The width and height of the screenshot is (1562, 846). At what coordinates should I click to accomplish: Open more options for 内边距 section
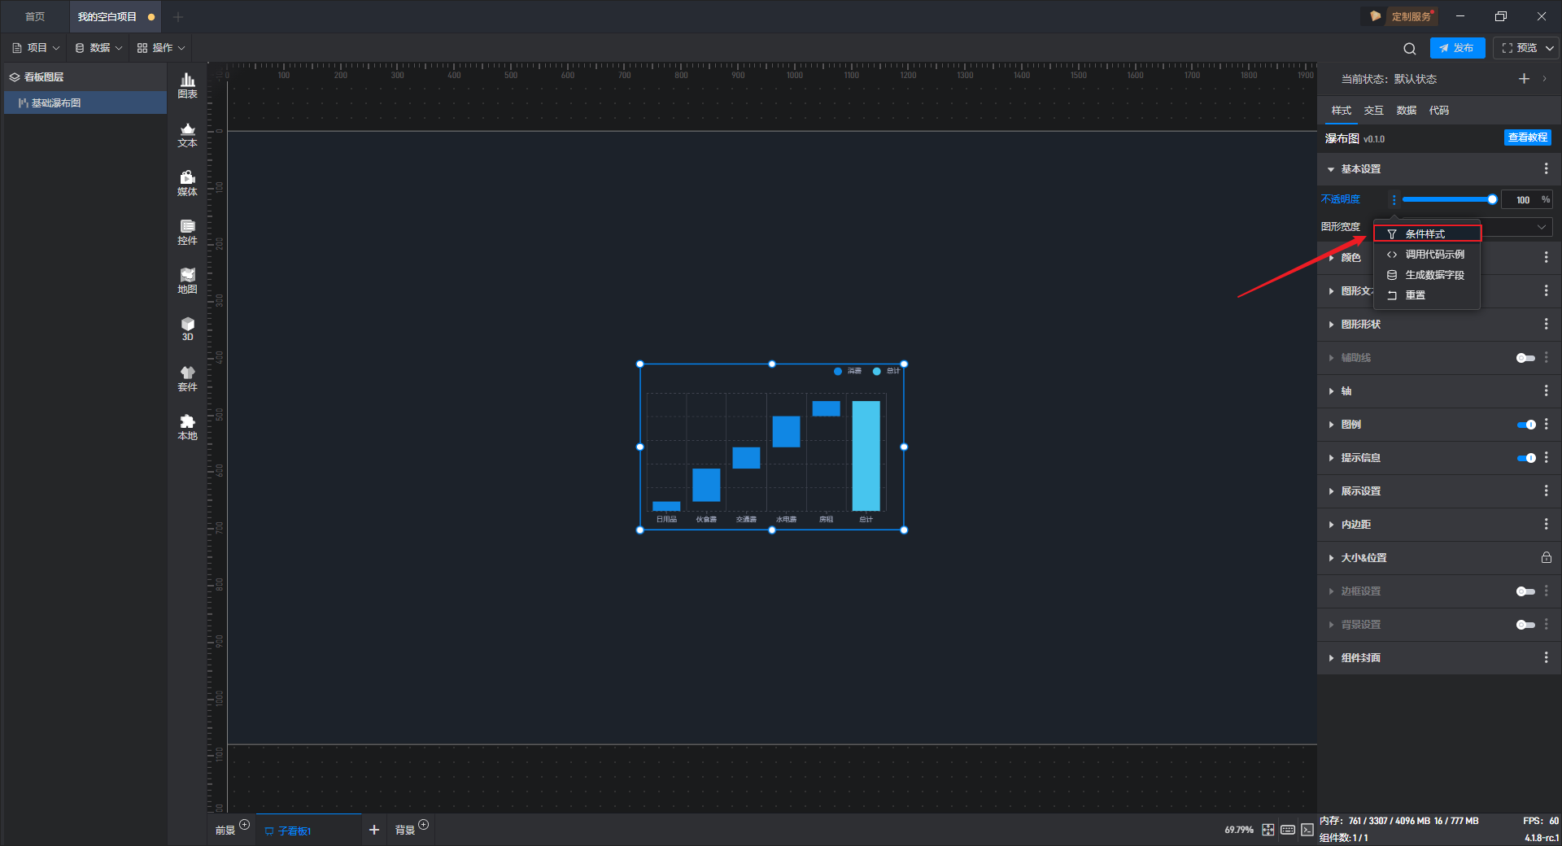point(1546,524)
